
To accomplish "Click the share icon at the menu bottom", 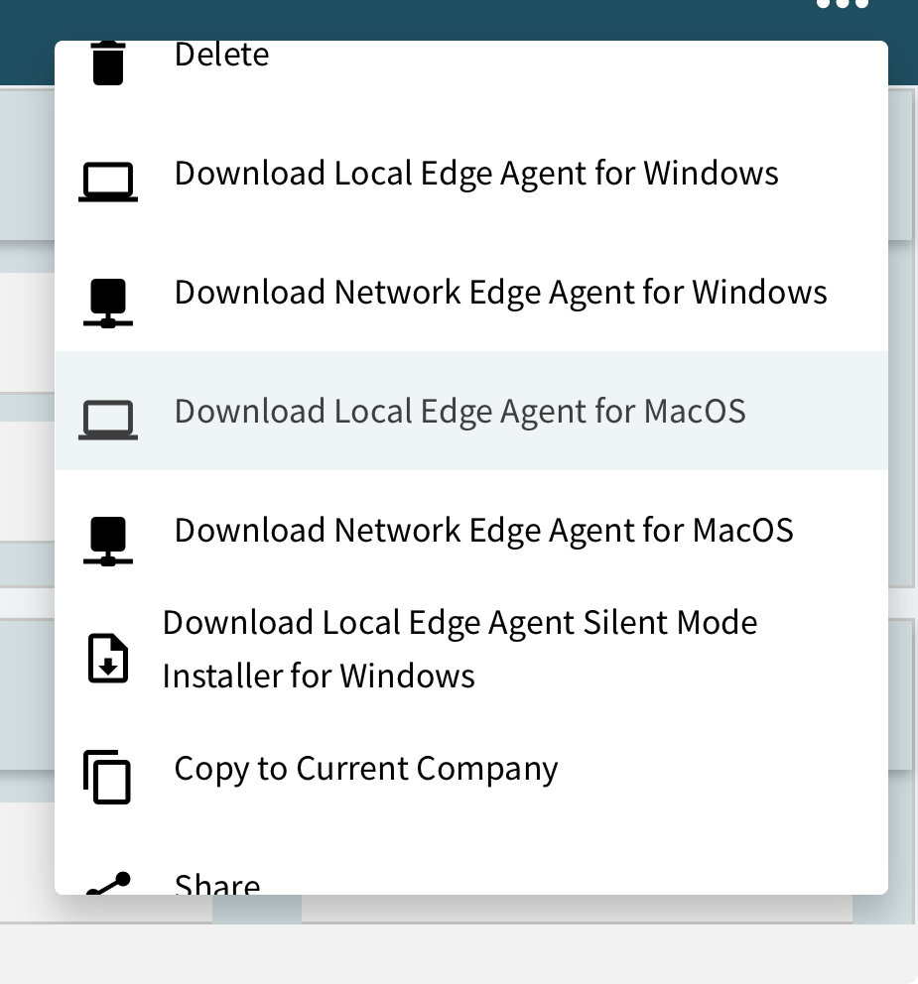I will click(x=108, y=885).
